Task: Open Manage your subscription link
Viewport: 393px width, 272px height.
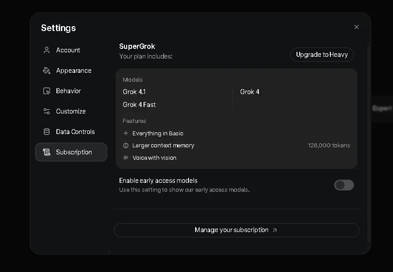Action: (x=237, y=230)
